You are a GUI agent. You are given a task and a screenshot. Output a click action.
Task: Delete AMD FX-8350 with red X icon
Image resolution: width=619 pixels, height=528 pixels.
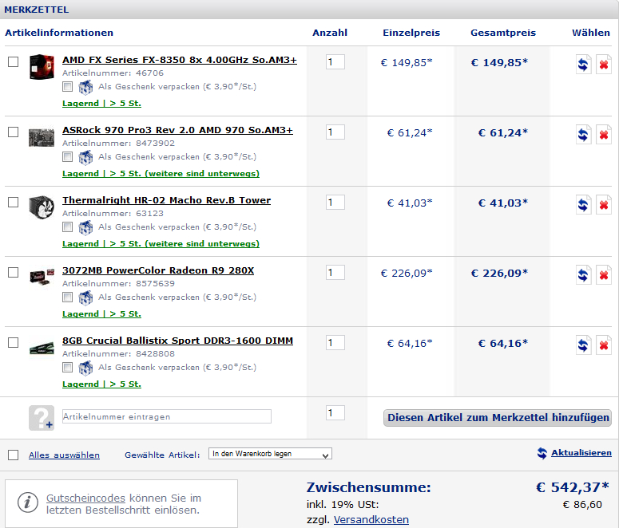point(604,64)
